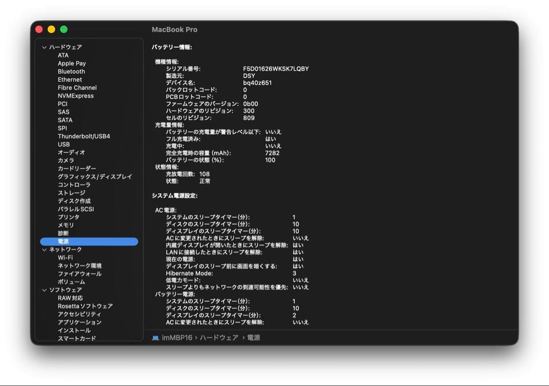Collapse the ネットワーク section
The height and width of the screenshot is (386, 549).
click(x=44, y=249)
